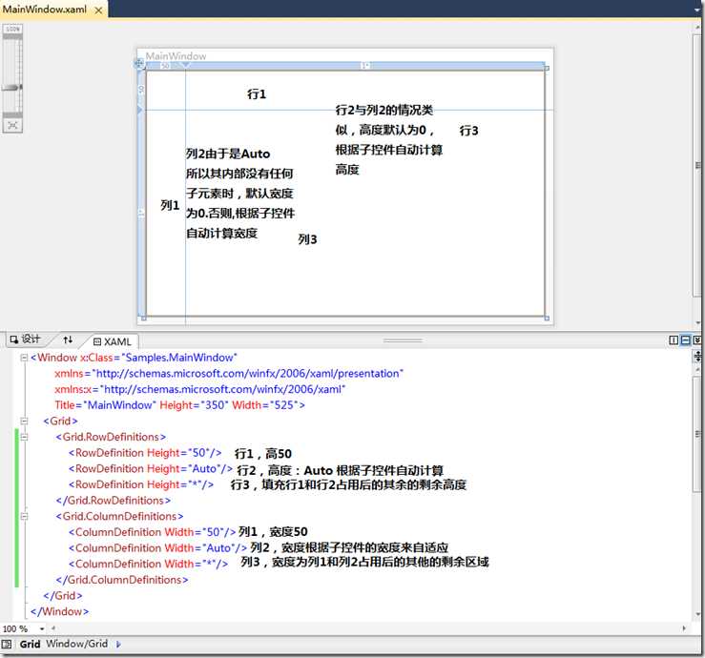Click the RowDefinition Height="*" line
This screenshot has width=705, height=658.
(141, 484)
